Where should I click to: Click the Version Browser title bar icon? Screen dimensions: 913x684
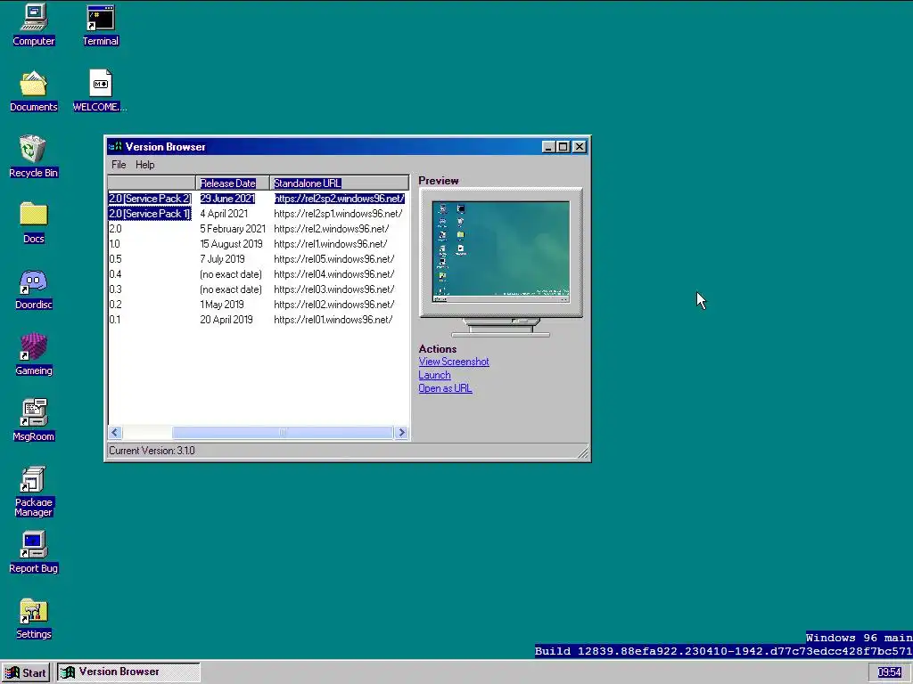(x=115, y=147)
